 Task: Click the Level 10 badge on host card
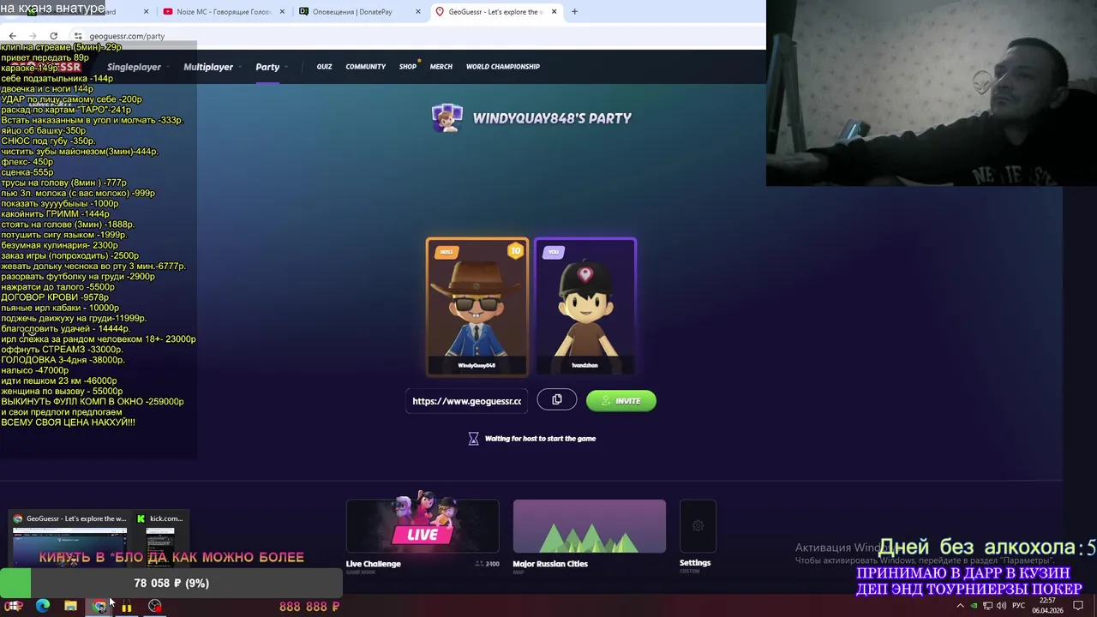pyautogui.click(x=515, y=251)
